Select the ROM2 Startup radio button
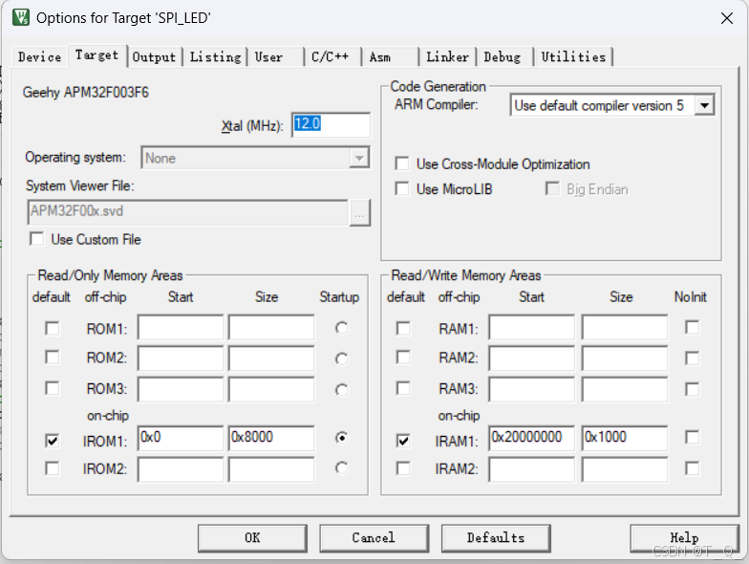 point(342,359)
